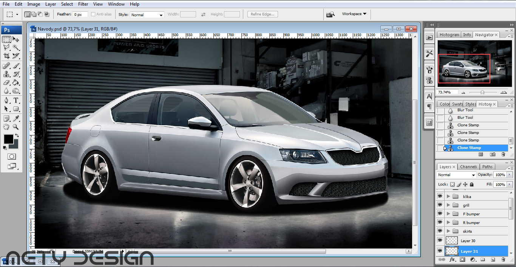Open the Tool Presets panel icon

(x=429, y=54)
